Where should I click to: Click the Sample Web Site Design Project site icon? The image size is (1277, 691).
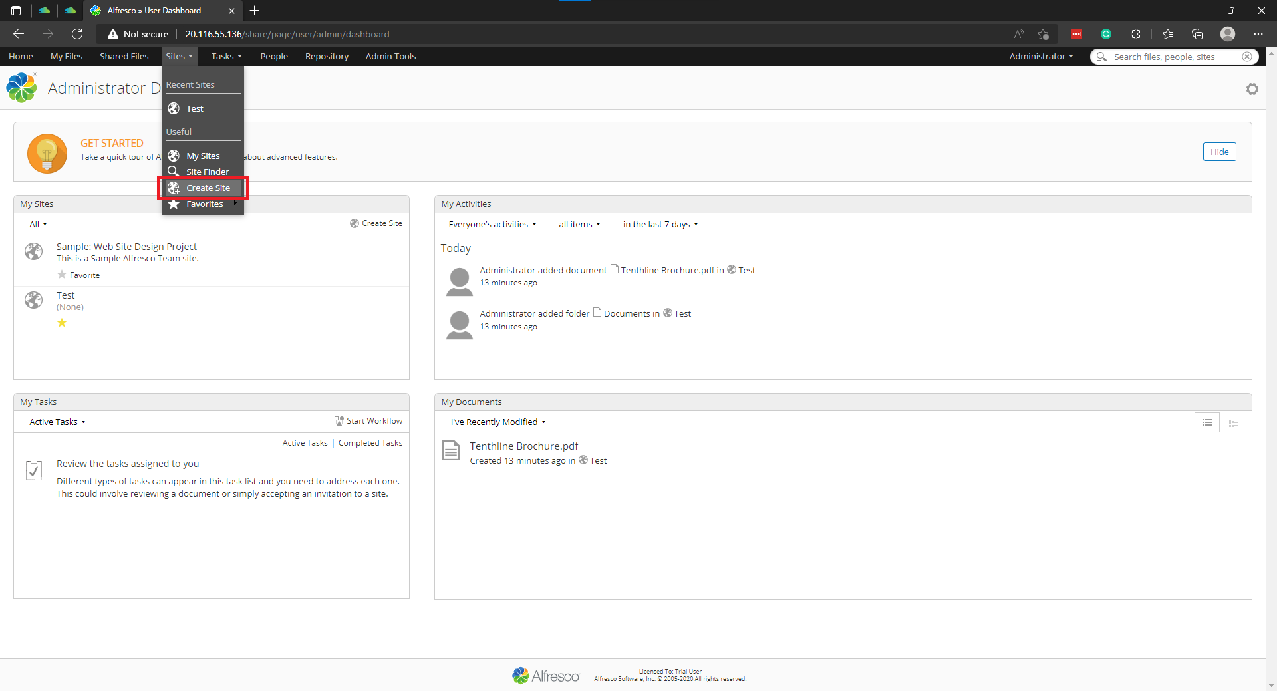click(x=34, y=251)
